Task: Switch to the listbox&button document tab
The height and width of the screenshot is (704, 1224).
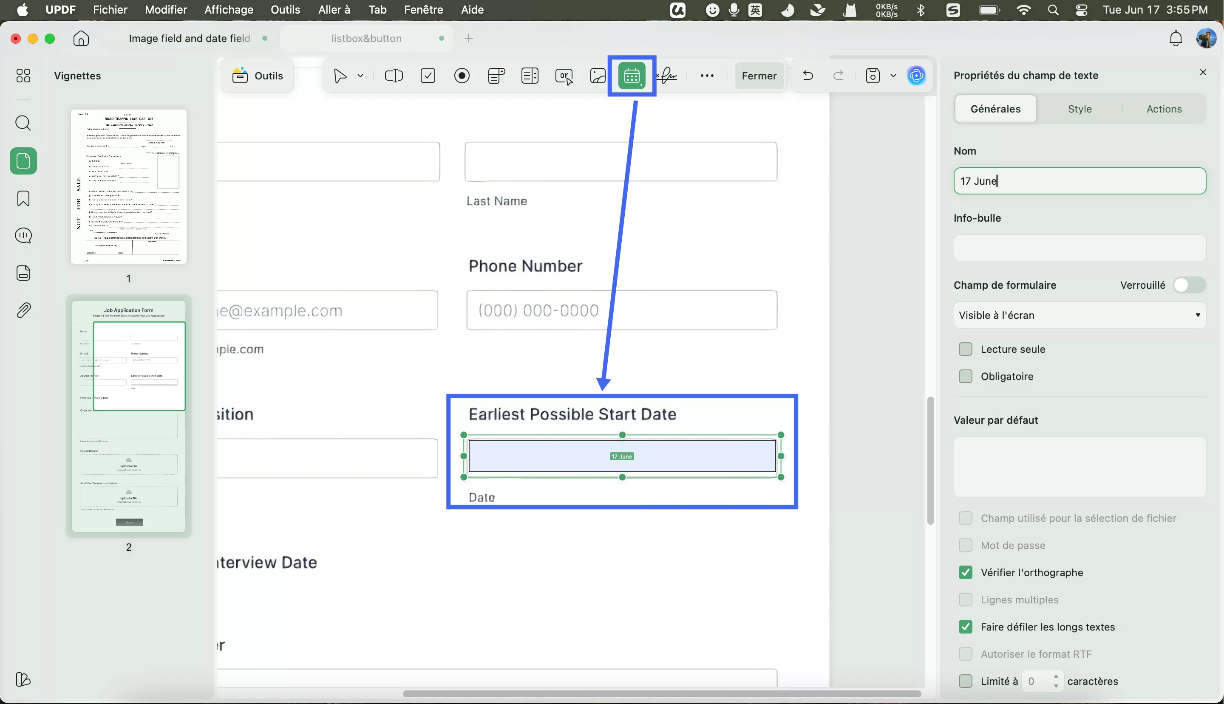Action: coord(366,38)
